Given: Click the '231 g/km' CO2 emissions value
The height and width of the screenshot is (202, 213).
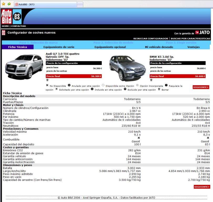Looking at the screenshot, I should tap(204, 150).
